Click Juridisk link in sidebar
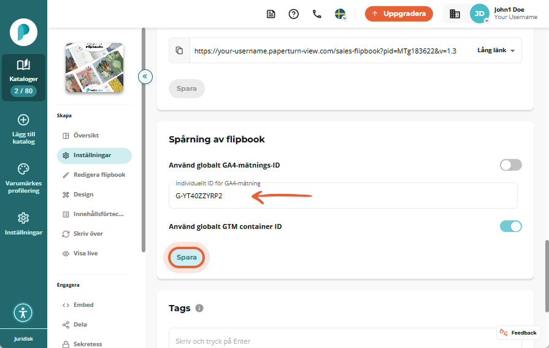This screenshot has width=549, height=348. coord(23,339)
